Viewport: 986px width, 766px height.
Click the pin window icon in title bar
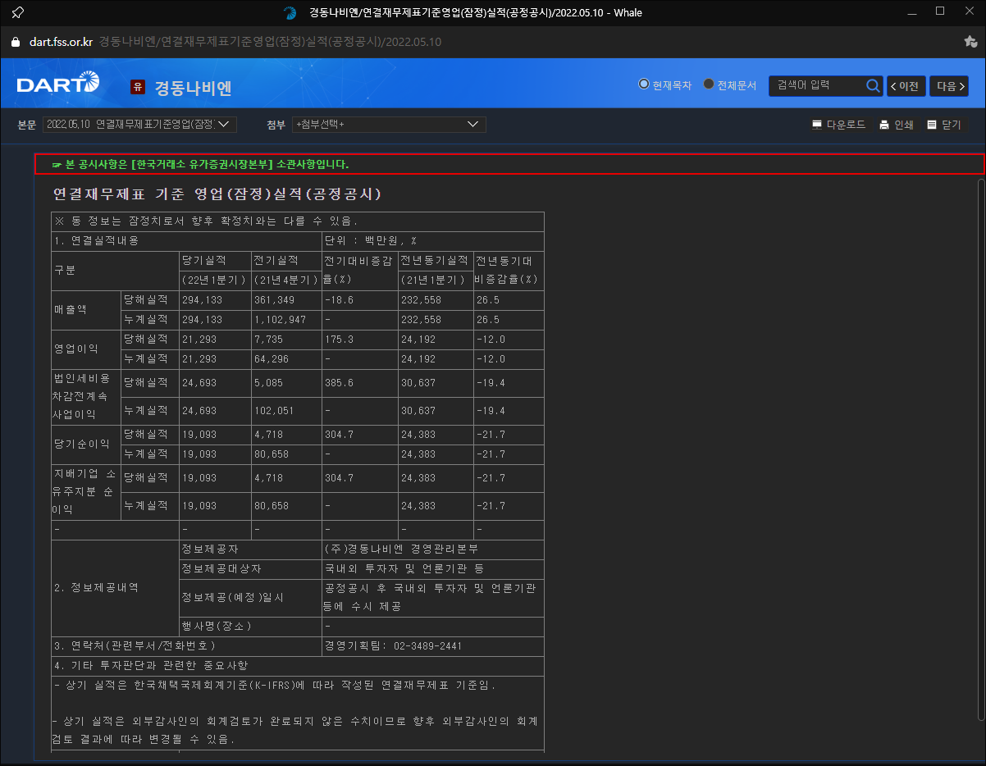[x=17, y=12]
